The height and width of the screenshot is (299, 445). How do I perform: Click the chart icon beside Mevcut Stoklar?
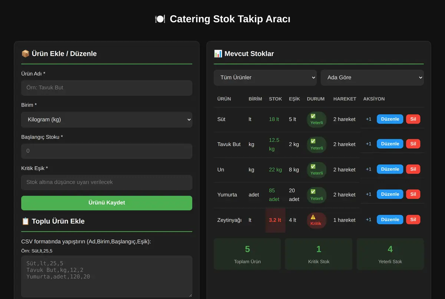pos(218,54)
